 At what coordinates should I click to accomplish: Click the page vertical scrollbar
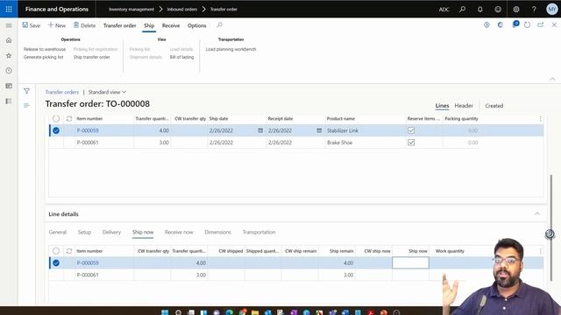pyautogui.click(x=551, y=227)
